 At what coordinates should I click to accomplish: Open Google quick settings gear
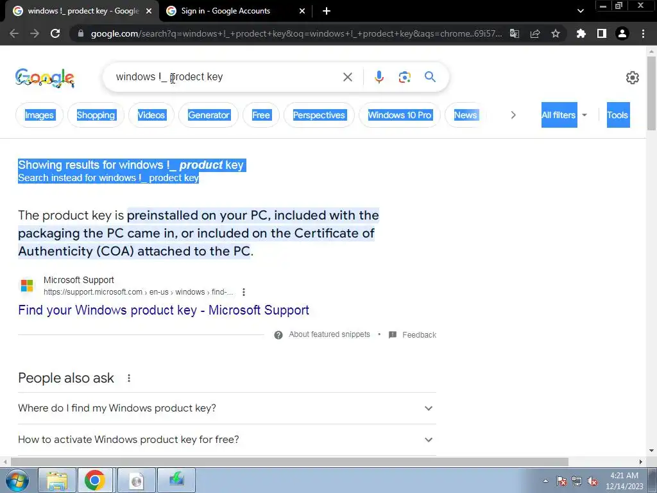[632, 78]
